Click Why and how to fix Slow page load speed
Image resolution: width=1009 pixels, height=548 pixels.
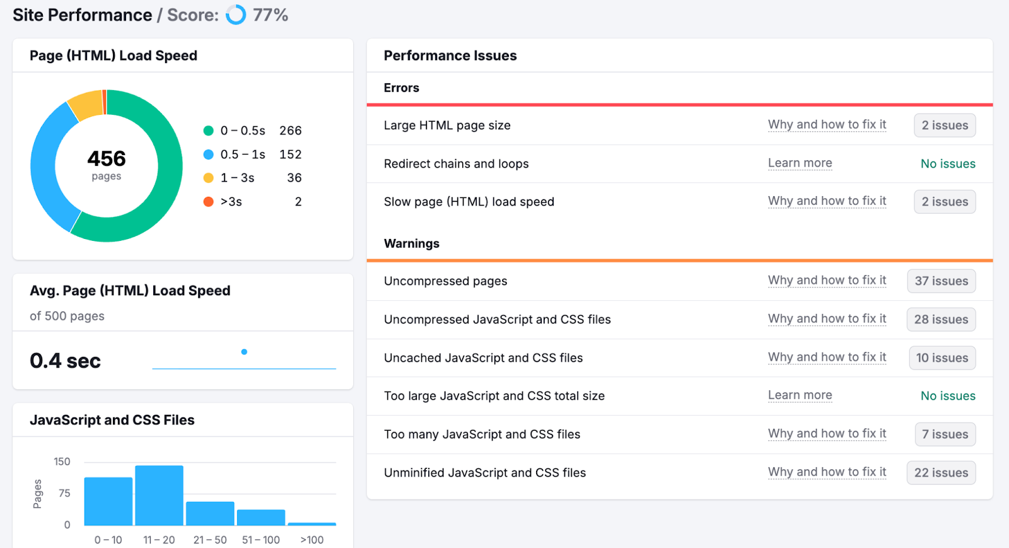827,201
